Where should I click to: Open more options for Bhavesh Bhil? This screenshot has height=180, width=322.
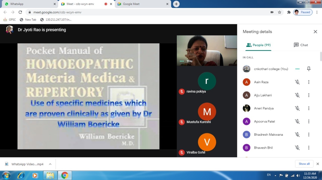[309, 148]
